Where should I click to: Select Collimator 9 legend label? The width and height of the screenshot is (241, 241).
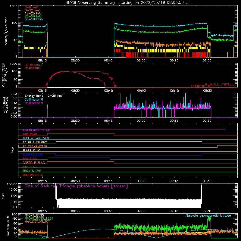point(34,103)
